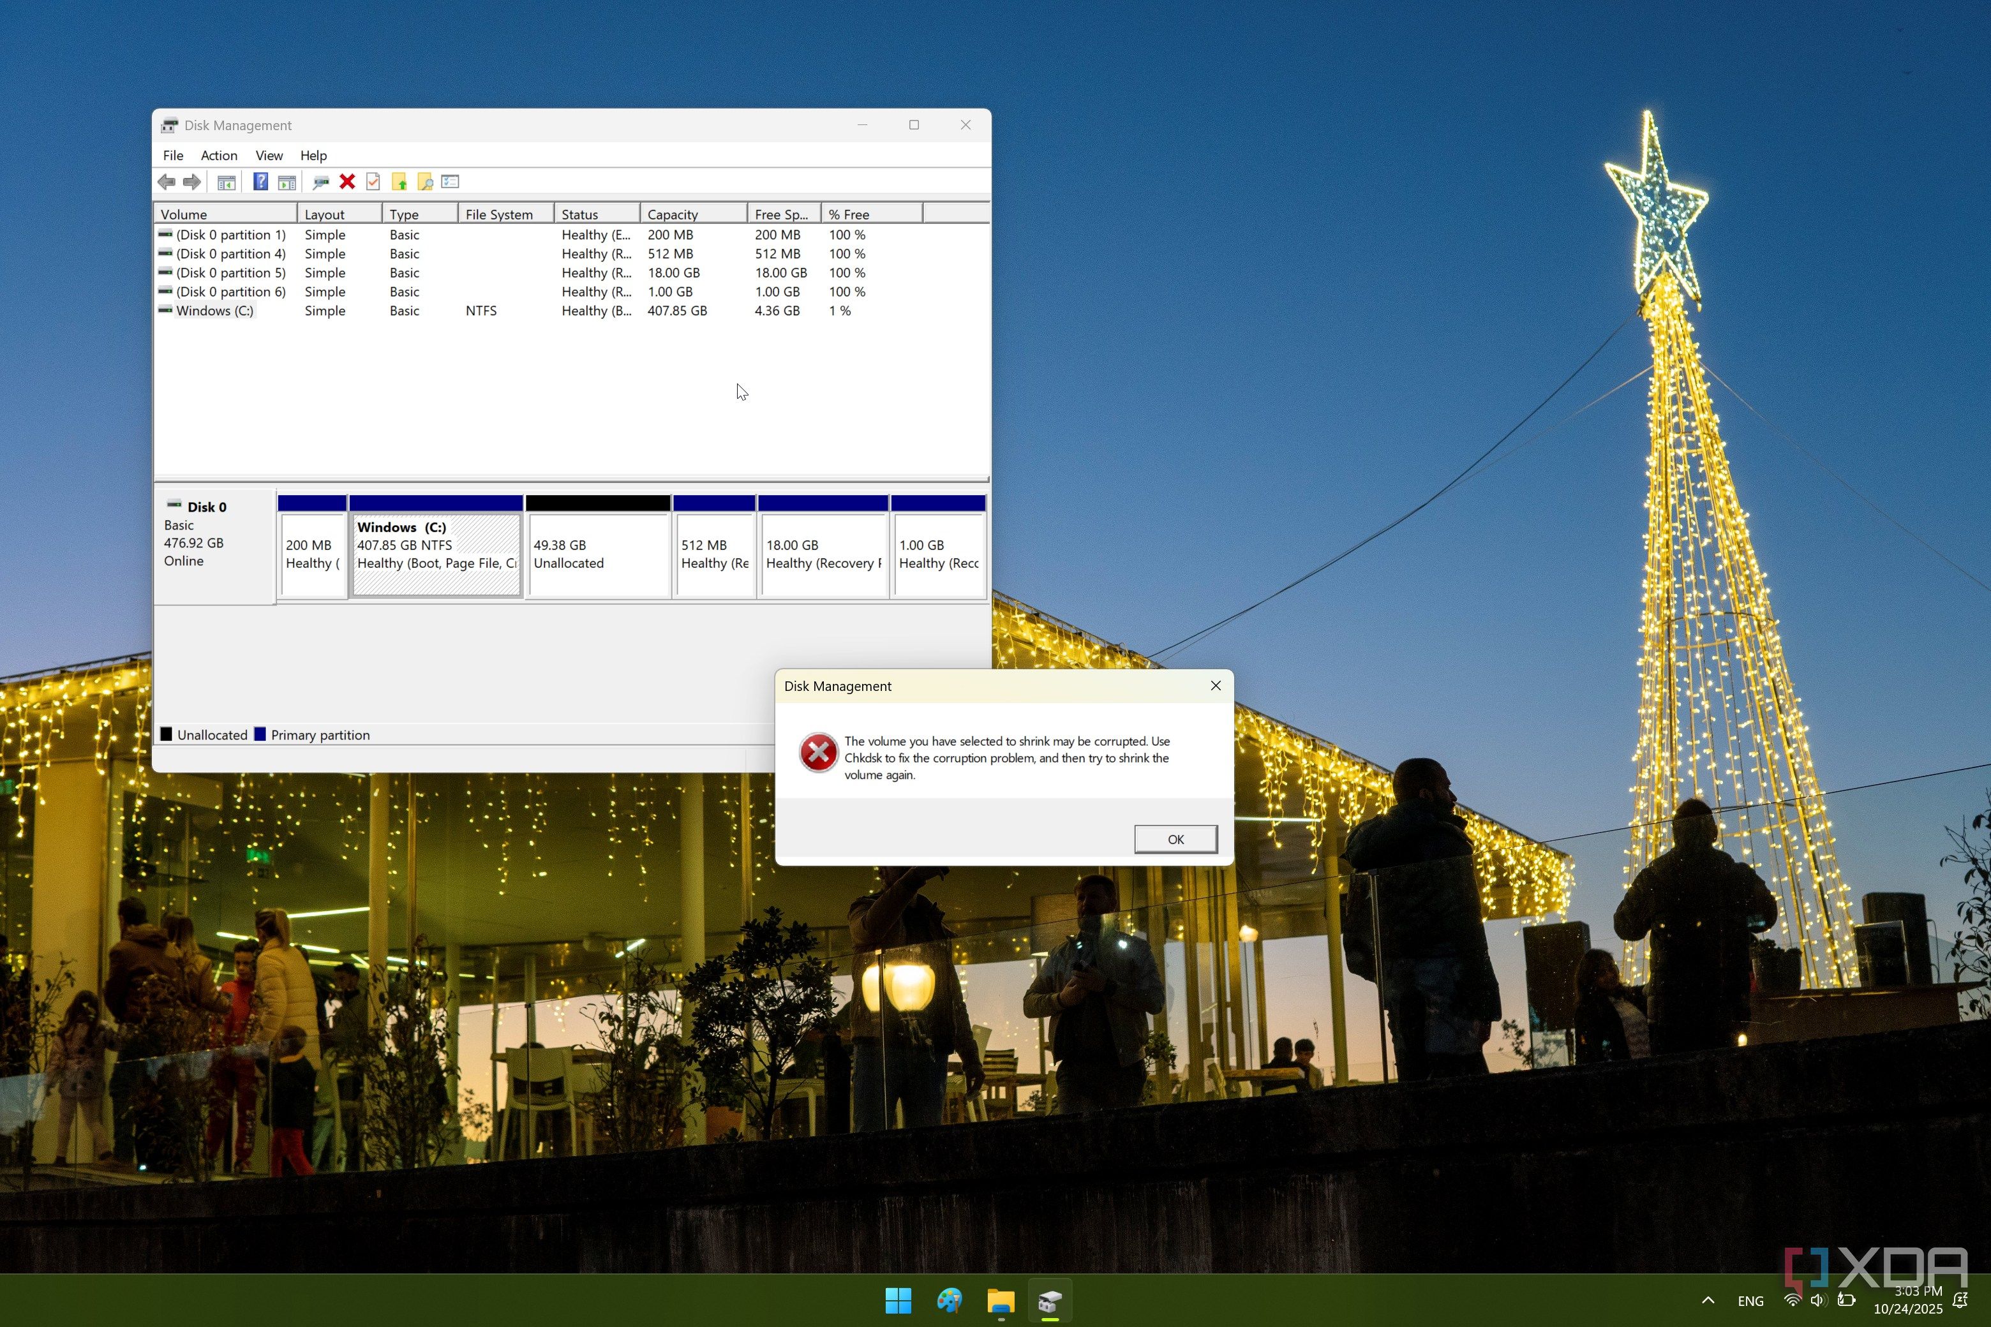This screenshot has width=1991, height=1327.
Task: Select the 512 MB partition block
Action: click(715, 547)
